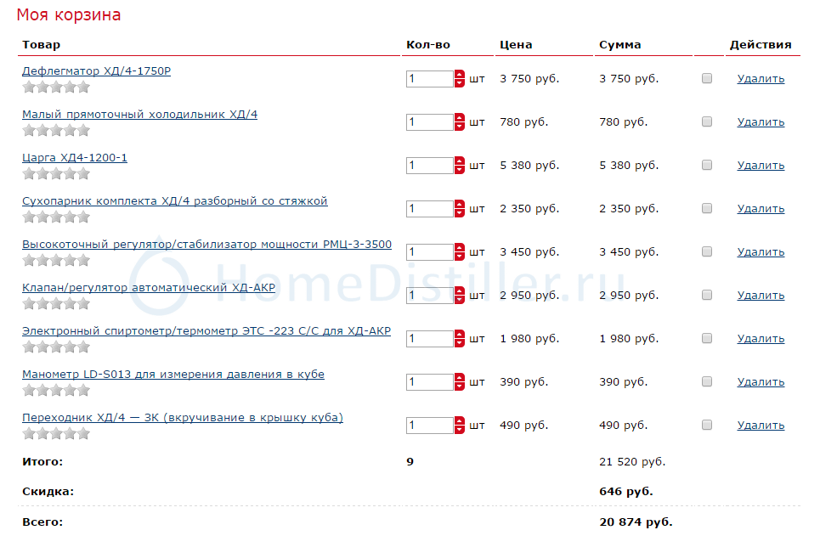Open the Дефлегматор ХД/4-1750Р product link
Viewport: 837px width, 547px height.
(x=96, y=71)
